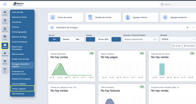
Task: Click the Ventas por categoría (max. 10) title
Action: pyautogui.click(x=64, y=87)
